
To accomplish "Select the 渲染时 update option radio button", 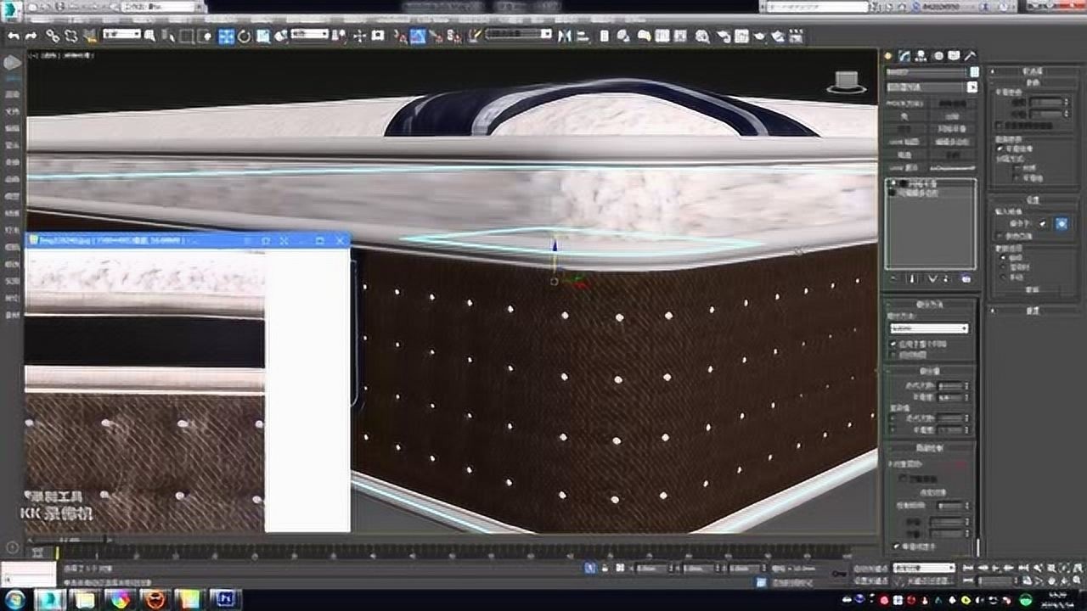I will [x=1004, y=266].
